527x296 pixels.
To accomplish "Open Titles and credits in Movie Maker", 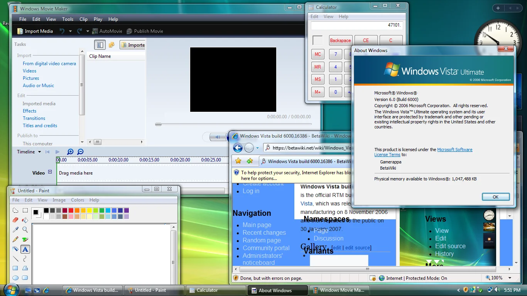I will [40, 126].
